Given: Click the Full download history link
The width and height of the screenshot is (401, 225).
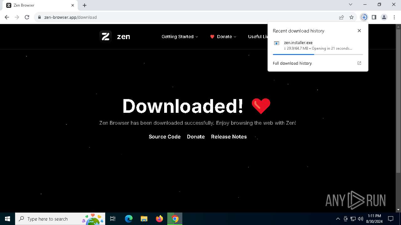Looking at the screenshot, I should (292, 63).
